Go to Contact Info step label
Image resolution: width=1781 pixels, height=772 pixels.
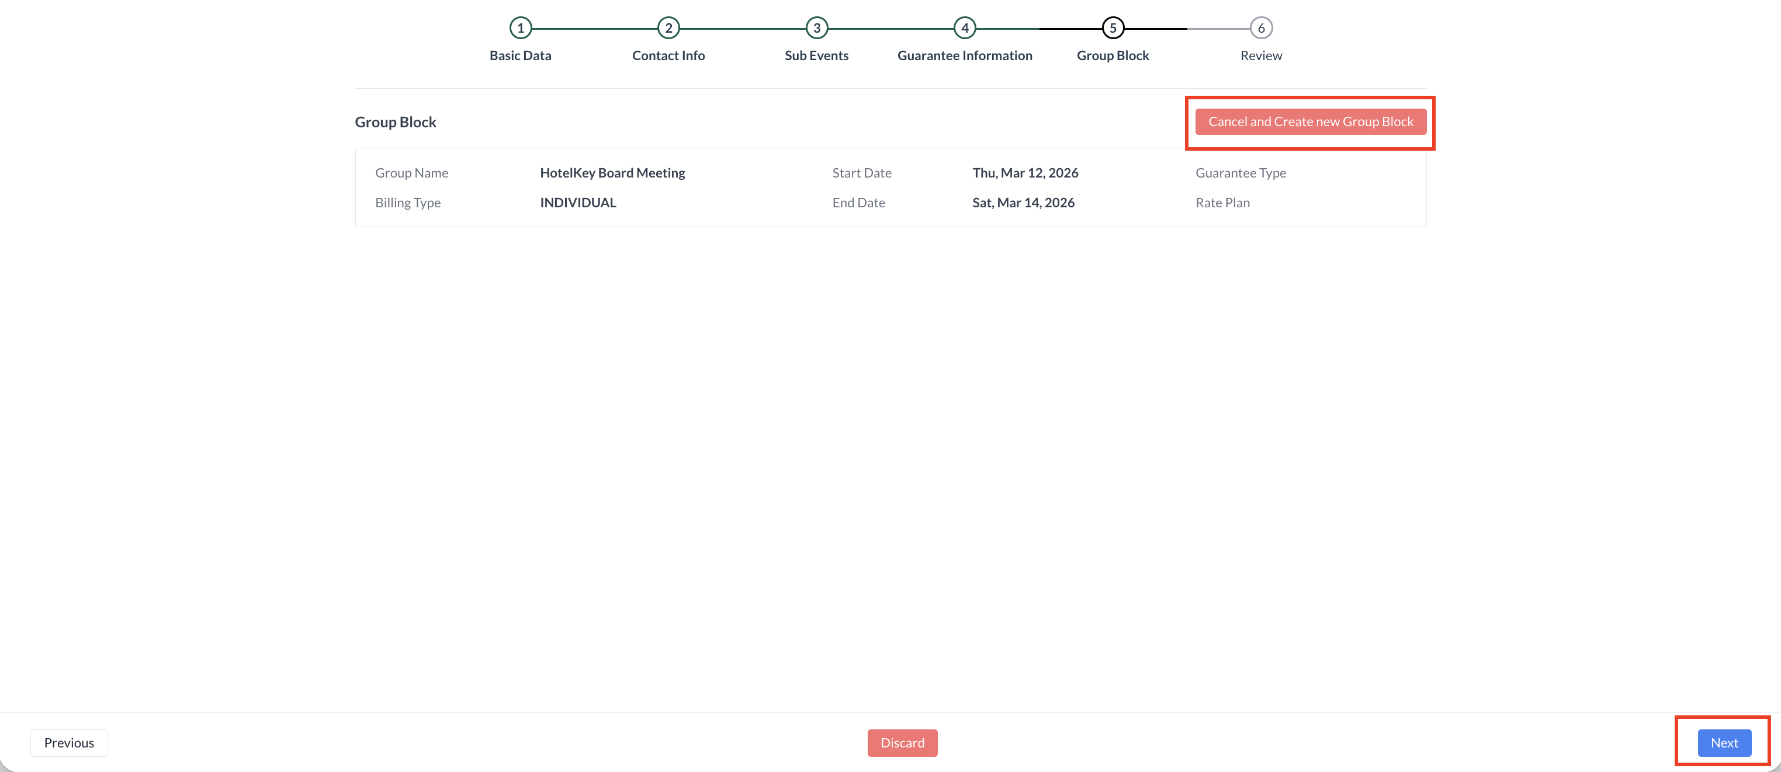(668, 56)
